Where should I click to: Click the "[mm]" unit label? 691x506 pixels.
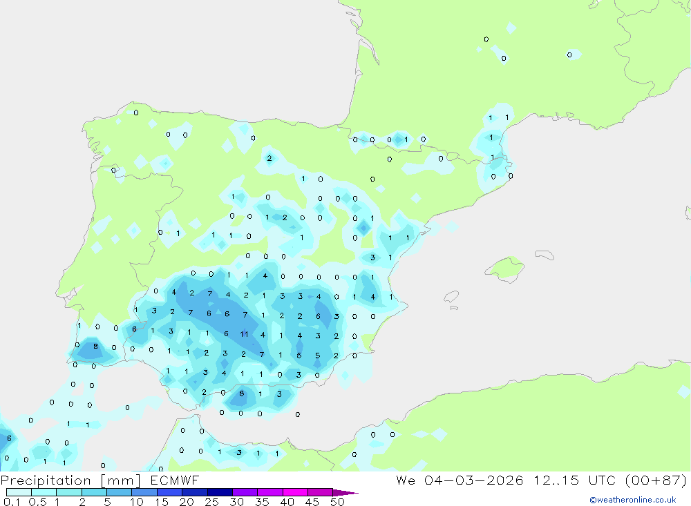(x=120, y=480)
